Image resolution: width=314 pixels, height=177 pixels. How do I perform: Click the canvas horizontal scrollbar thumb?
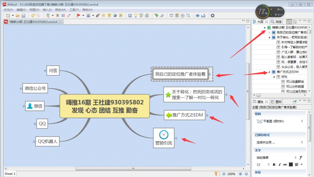[x=133, y=169]
